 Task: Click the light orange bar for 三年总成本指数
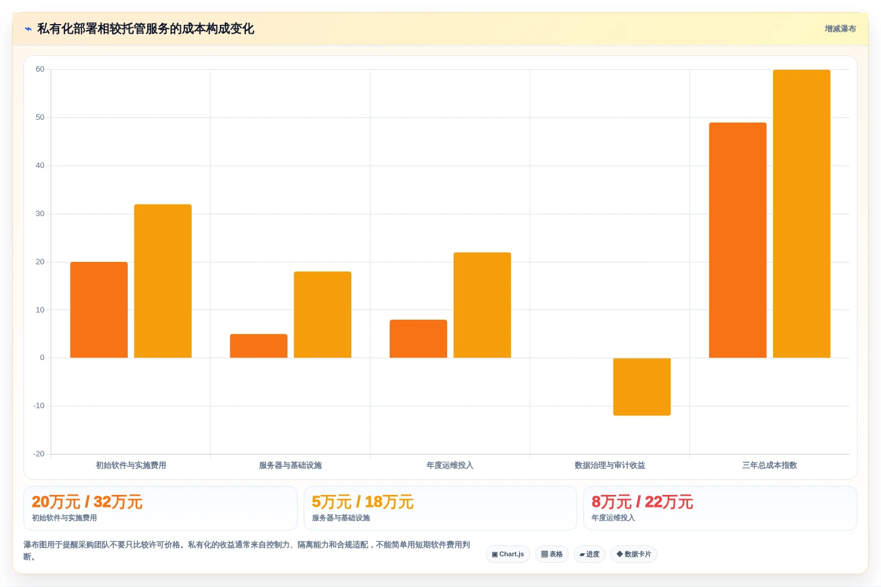801,214
